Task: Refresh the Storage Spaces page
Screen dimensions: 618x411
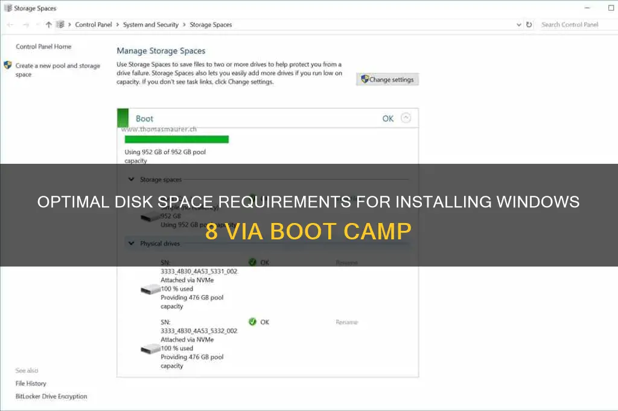Action: 529,24
